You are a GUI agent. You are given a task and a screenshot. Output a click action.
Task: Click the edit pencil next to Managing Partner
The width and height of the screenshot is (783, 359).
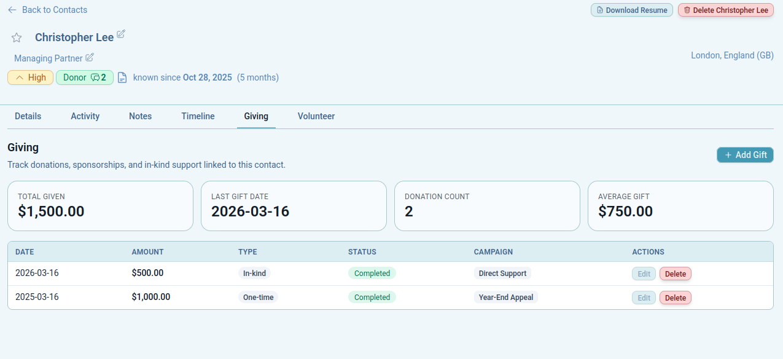coord(90,57)
